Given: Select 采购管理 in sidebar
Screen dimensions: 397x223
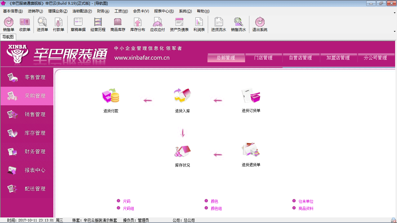Looking at the screenshot, I should pyautogui.click(x=27, y=96).
